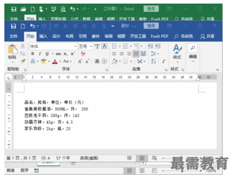
Task: Clear all formatting with eraser icon
Action: point(83,54)
